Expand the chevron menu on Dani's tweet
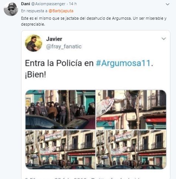The width and height of the screenshot is (176, 179). [x=167, y=4]
